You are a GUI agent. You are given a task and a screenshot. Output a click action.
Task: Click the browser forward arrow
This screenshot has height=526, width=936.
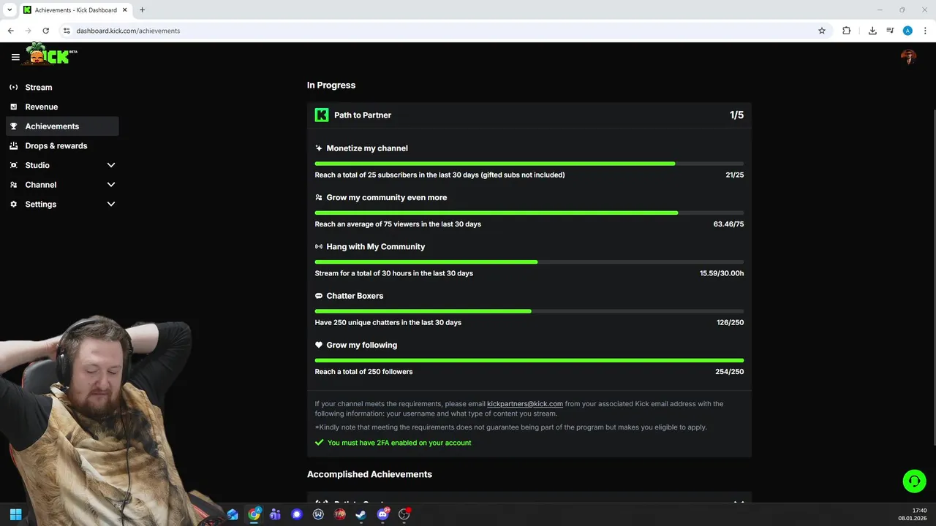click(x=28, y=31)
